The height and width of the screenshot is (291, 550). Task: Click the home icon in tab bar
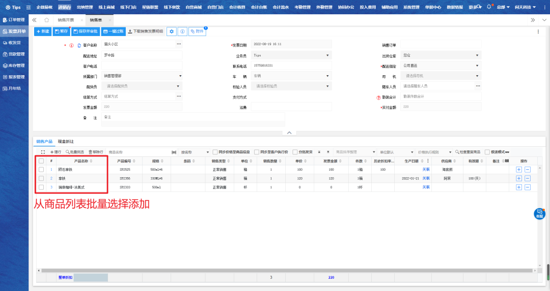tap(47, 20)
